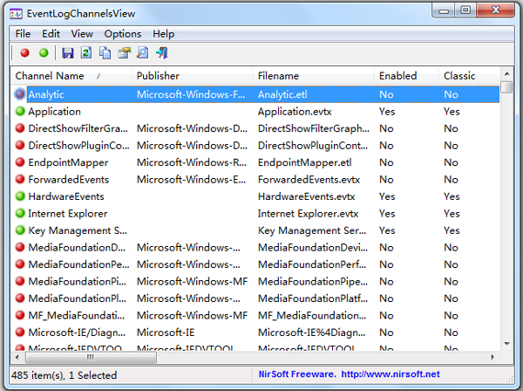
Task: Click the red icon beside MediaFoundationPe...
Action: 20,264
